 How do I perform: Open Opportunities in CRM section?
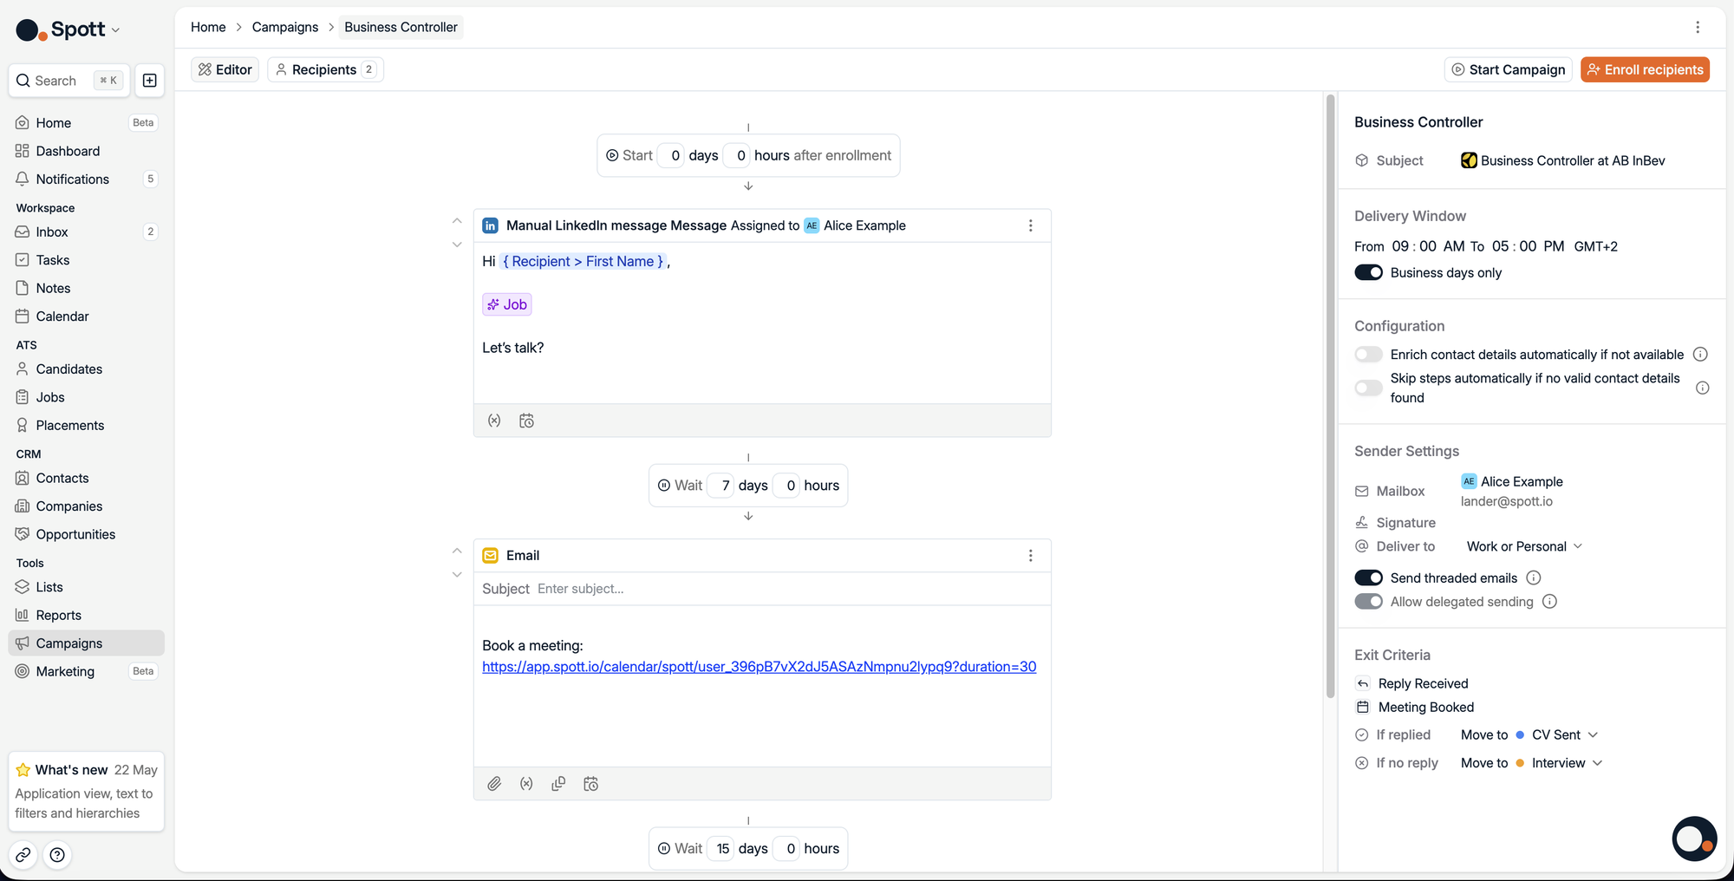click(86, 534)
